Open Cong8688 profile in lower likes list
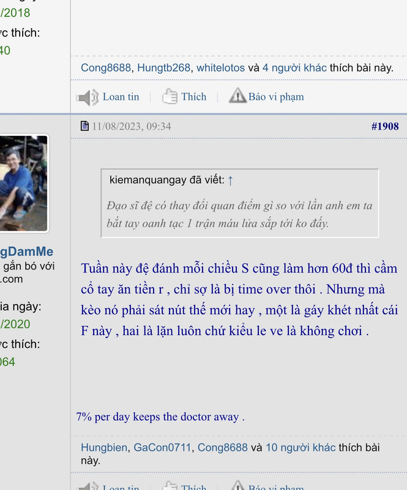 (223, 448)
